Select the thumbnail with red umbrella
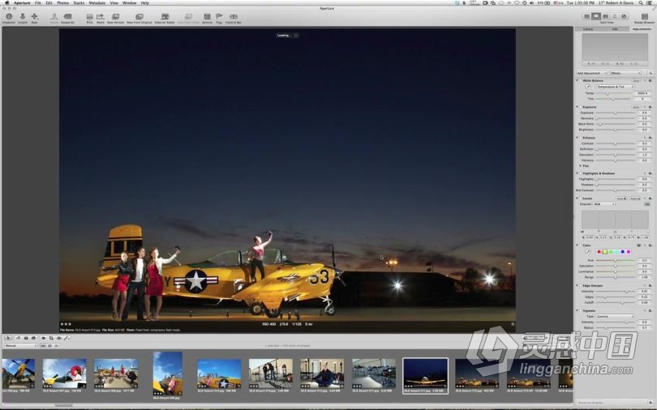 pos(64,373)
